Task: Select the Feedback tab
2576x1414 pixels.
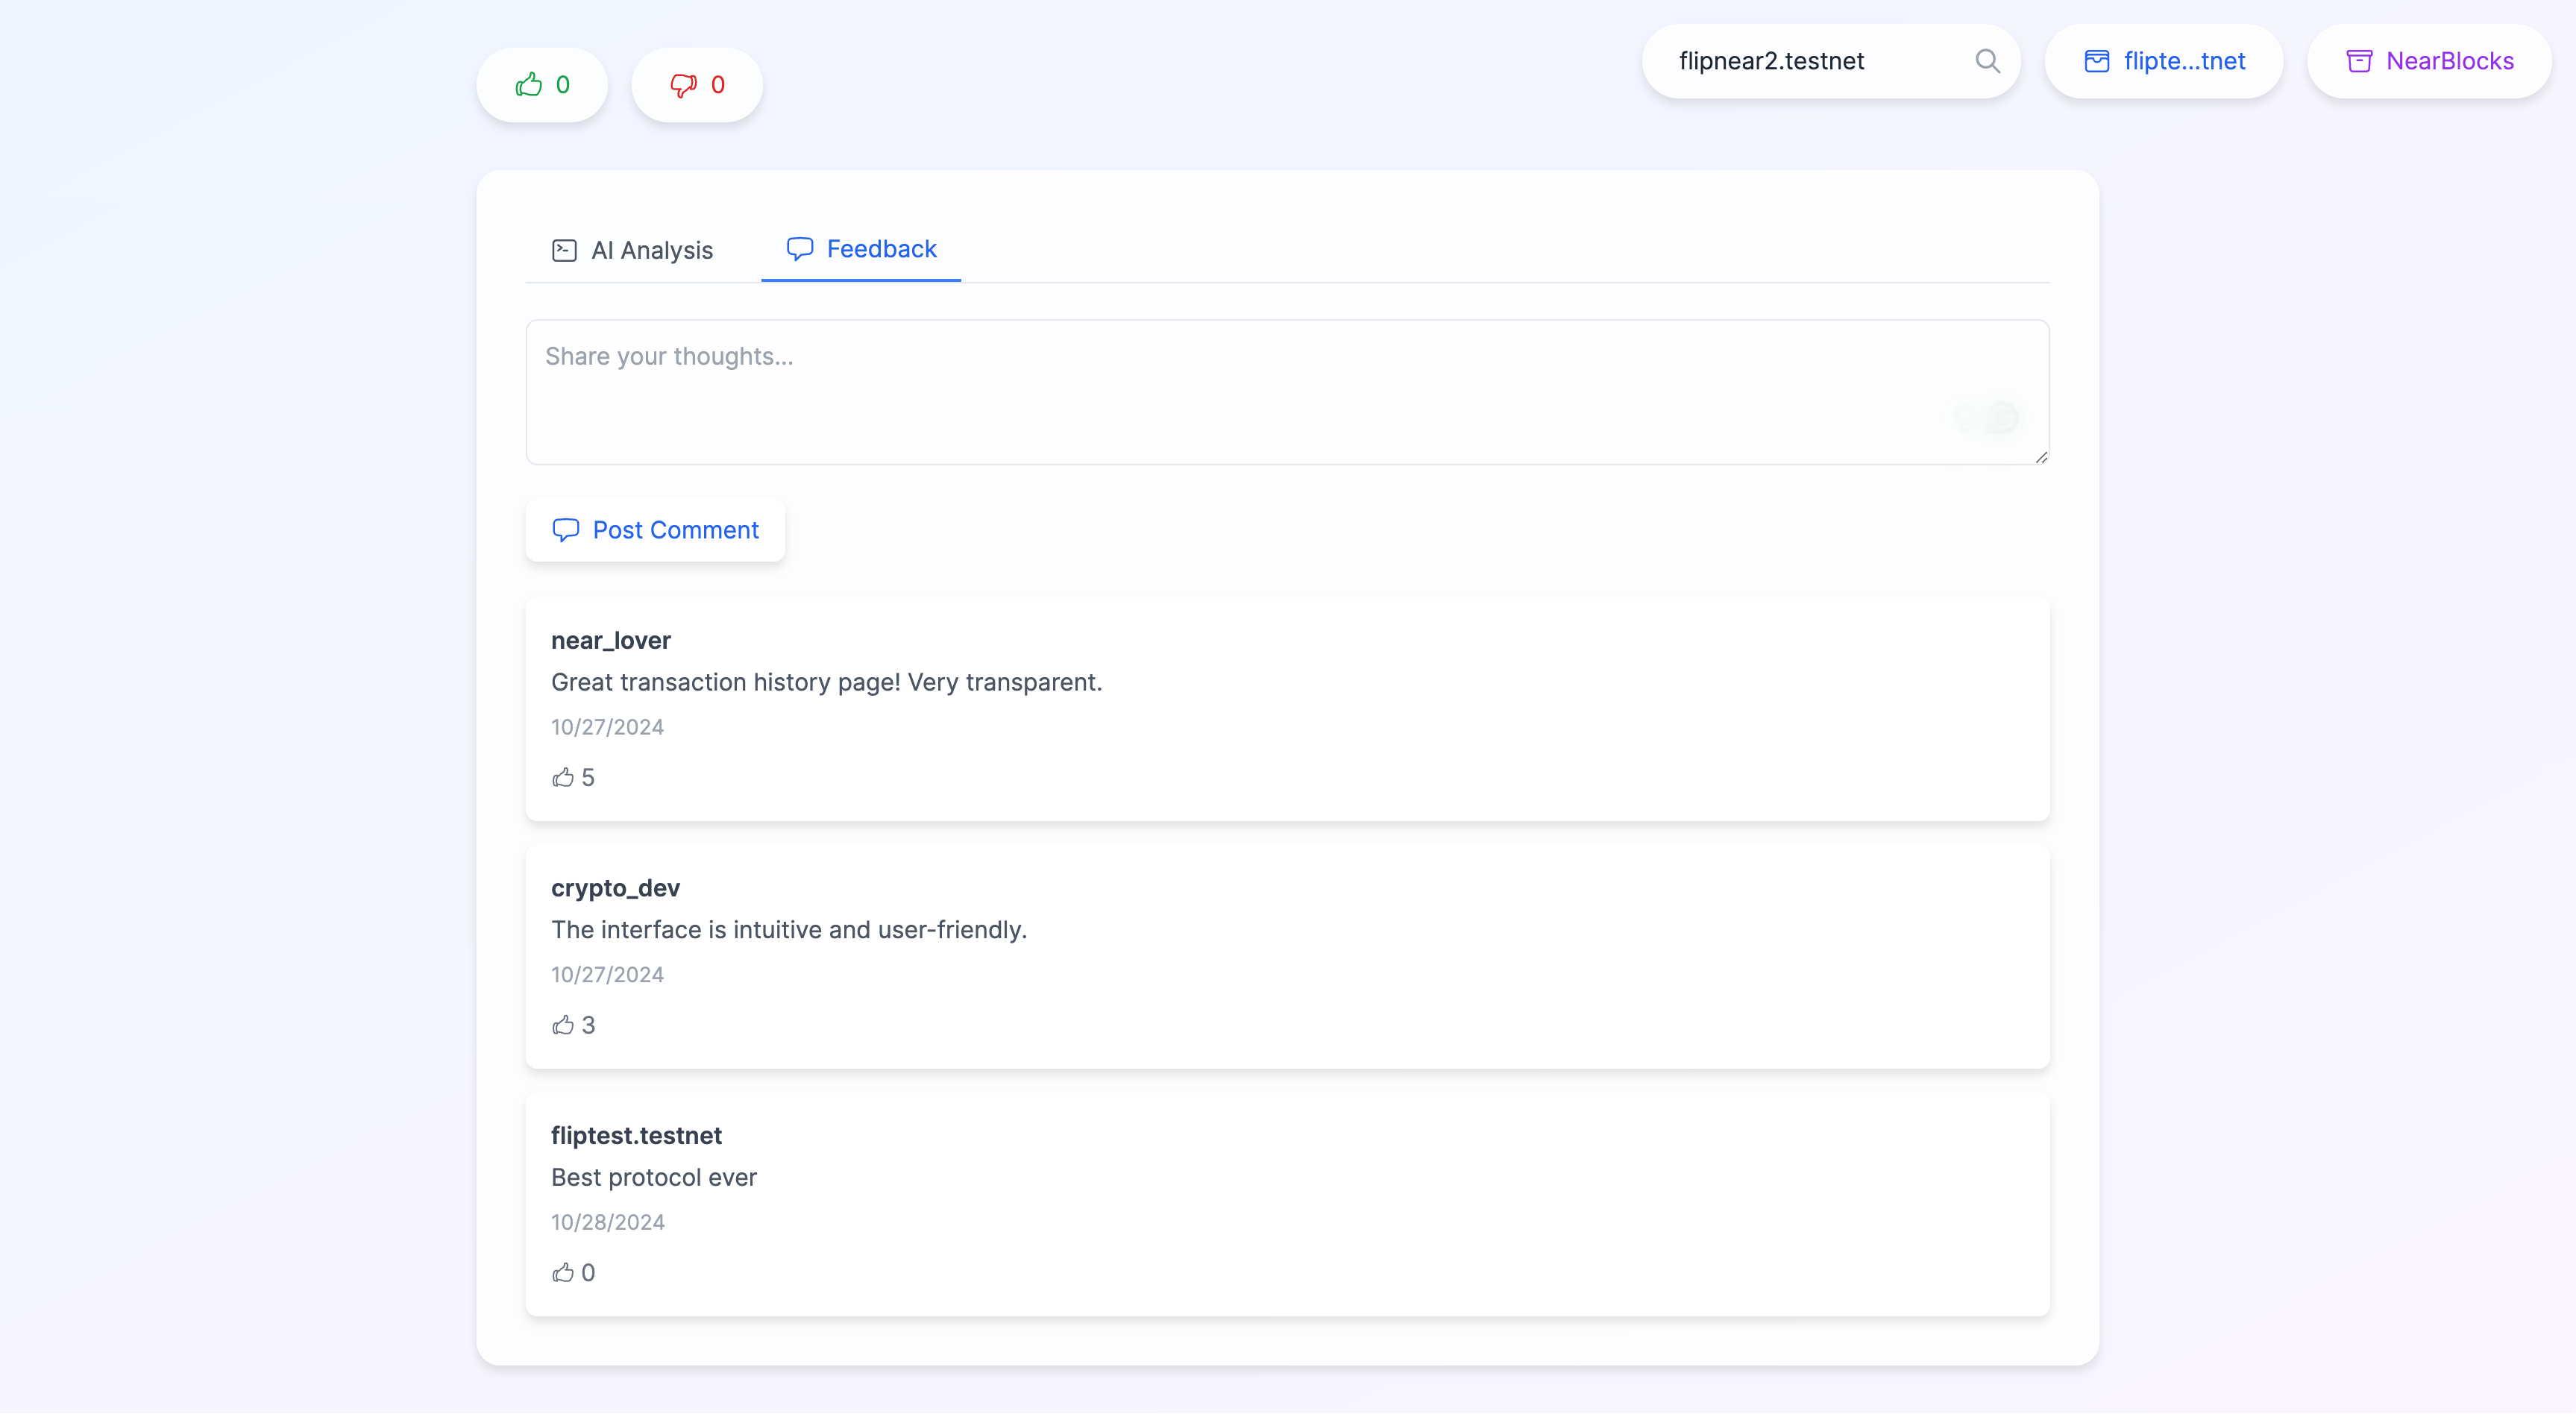Action: [861, 249]
